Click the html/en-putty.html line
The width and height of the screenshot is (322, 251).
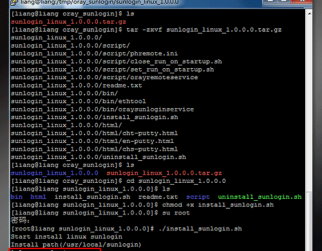point(92,141)
